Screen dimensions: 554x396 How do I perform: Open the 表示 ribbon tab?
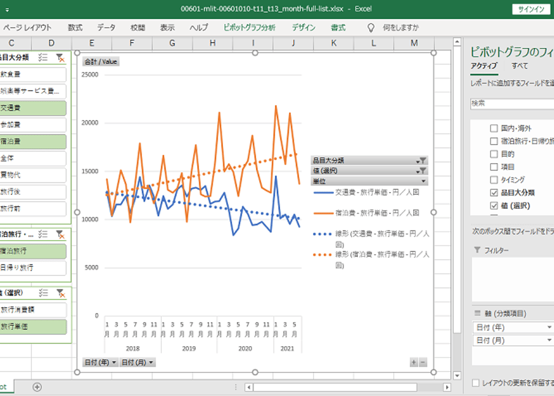[167, 28]
